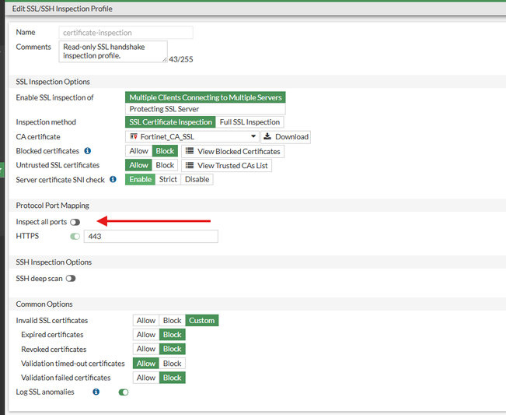Click the Log SSL anomalies info icon
This screenshot has width=506, height=415.
point(96,392)
